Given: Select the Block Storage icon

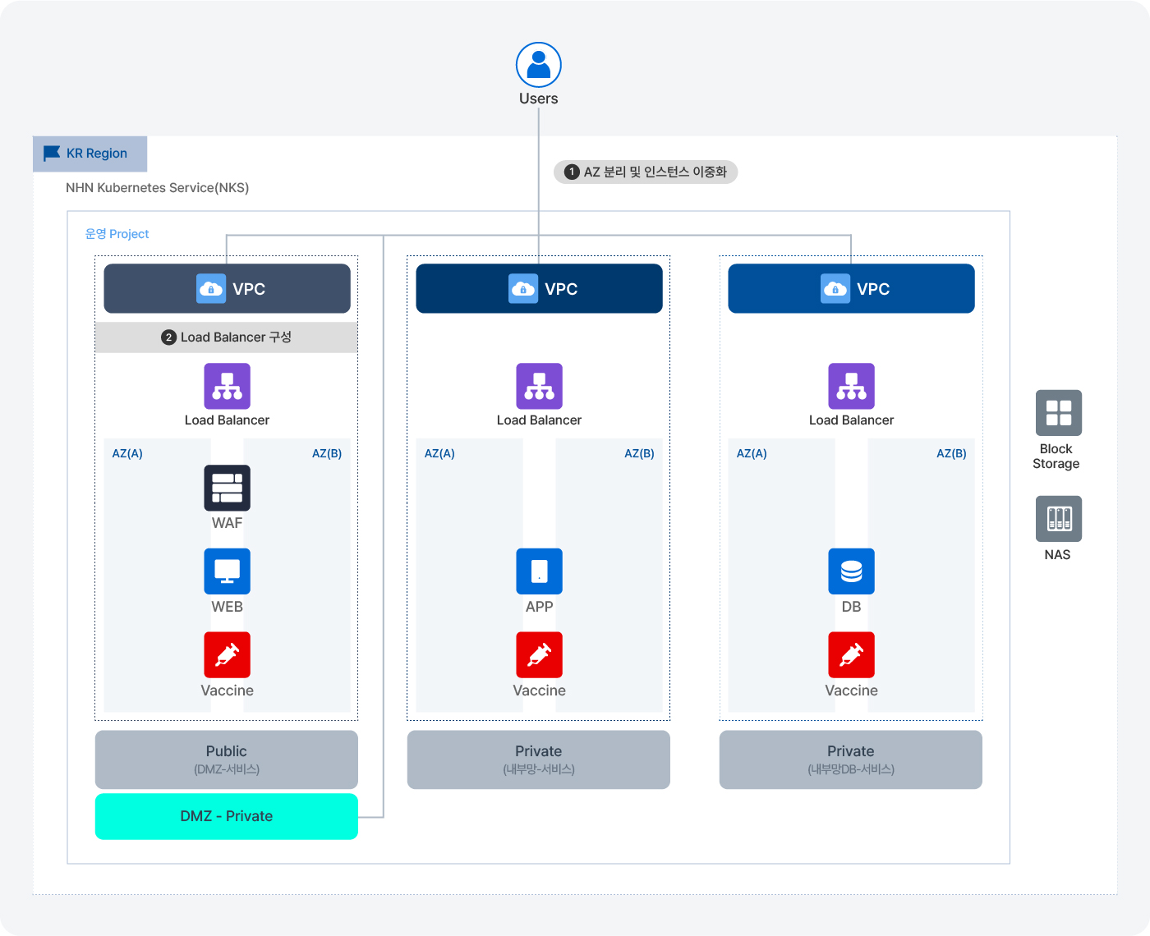Looking at the screenshot, I should pyautogui.click(x=1058, y=412).
